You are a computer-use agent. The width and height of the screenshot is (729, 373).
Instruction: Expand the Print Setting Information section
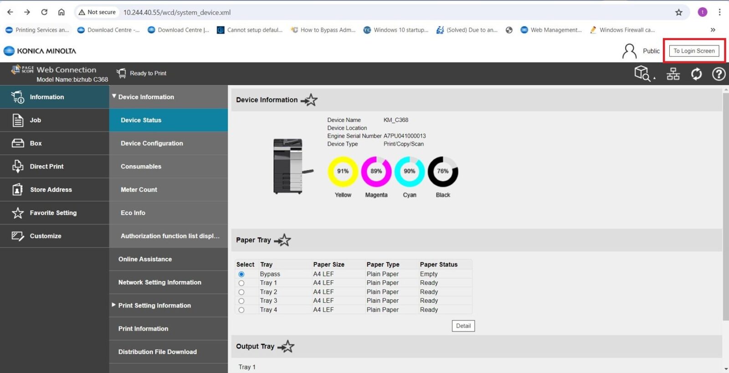pyautogui.click(x=114, y=305)
